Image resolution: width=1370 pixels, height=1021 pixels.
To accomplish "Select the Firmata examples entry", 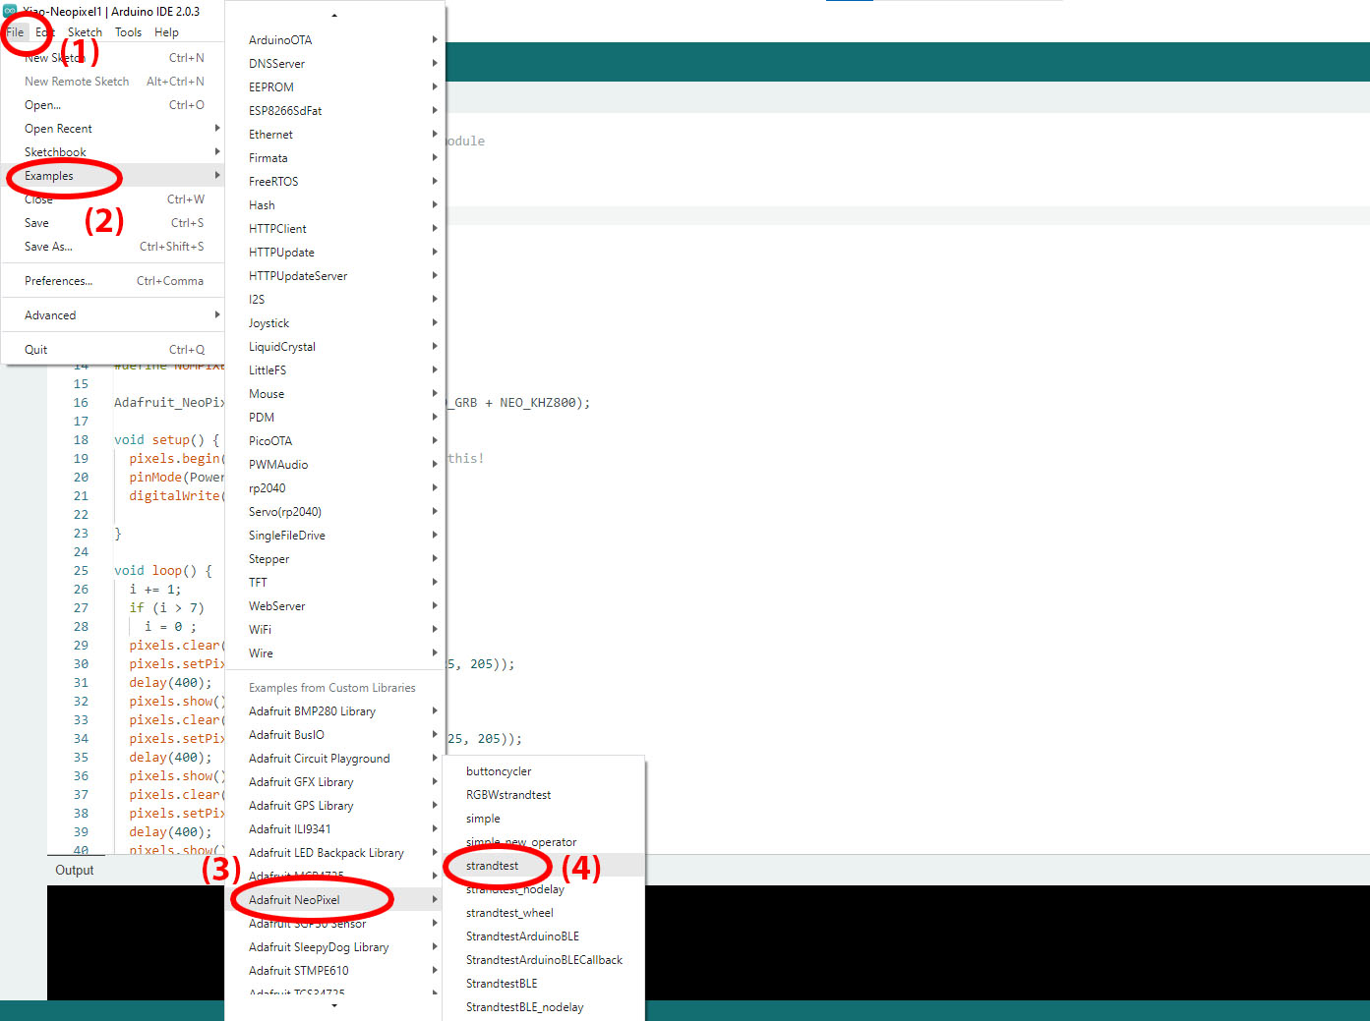I will pos(334,158).
